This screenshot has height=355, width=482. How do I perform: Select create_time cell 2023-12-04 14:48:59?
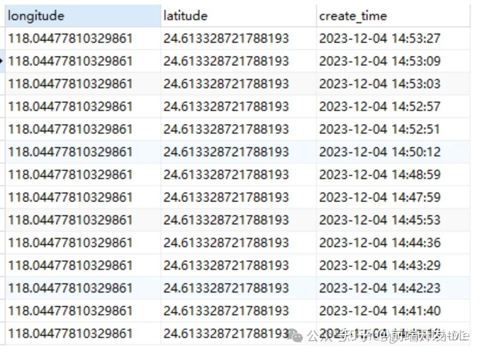(393, 175)
